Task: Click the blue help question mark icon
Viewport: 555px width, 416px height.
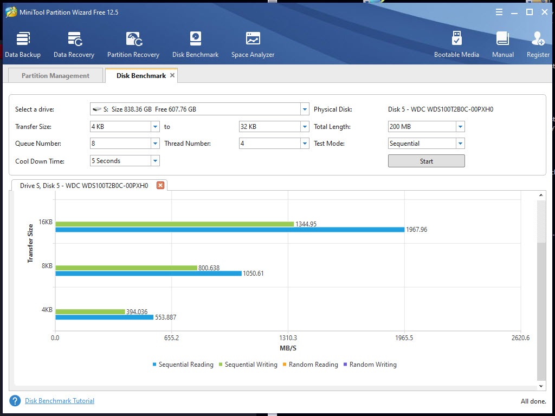Action: coord(15,401)
